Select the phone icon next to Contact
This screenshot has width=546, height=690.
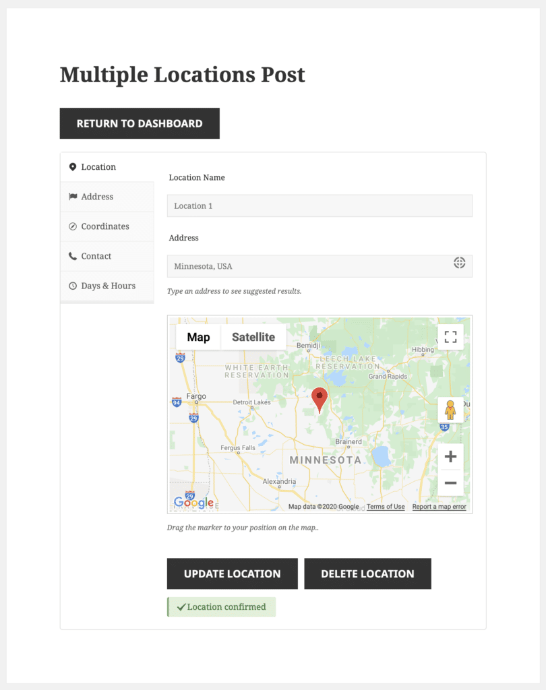74,255
